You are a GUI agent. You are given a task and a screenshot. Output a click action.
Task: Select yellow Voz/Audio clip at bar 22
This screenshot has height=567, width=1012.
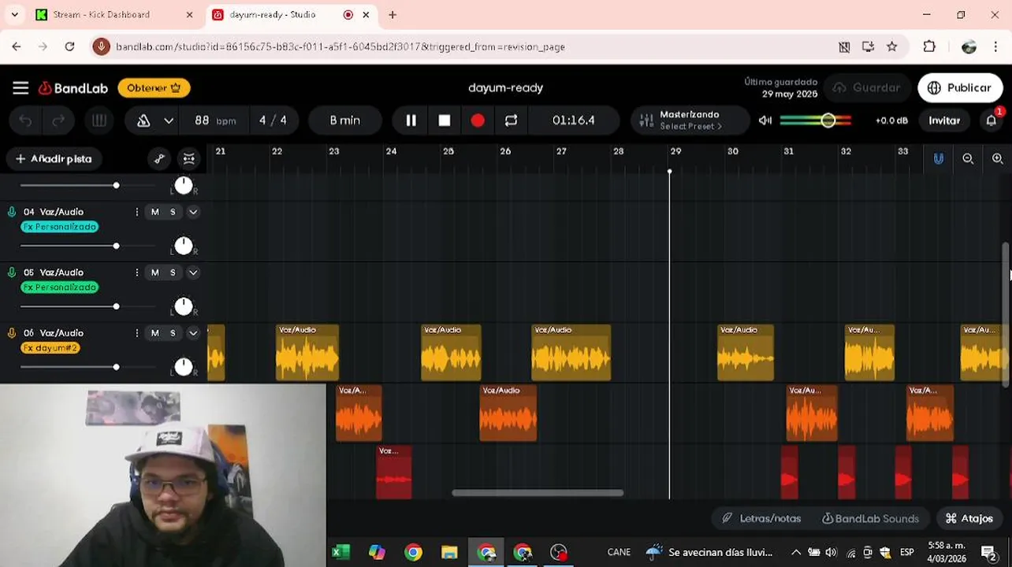pyautogui.click(x=307, y=353)
